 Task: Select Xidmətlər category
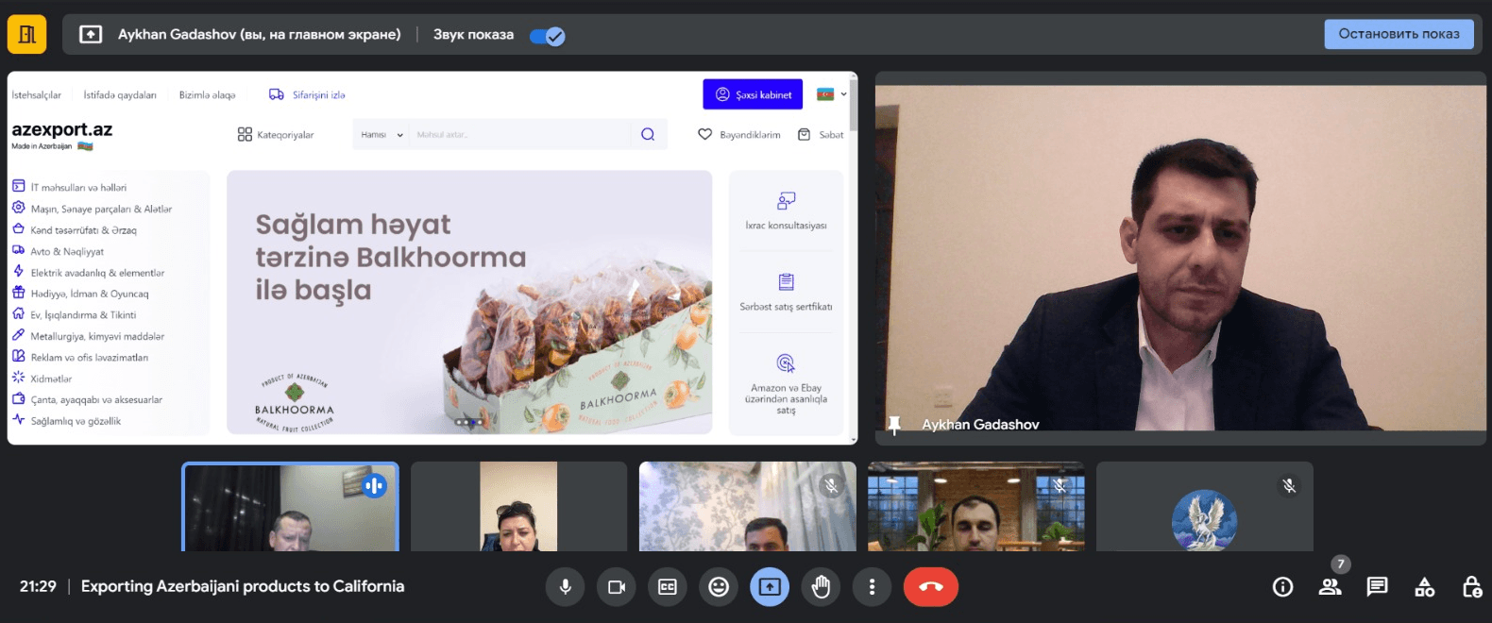pyautogui.click(x=42, y=379)
